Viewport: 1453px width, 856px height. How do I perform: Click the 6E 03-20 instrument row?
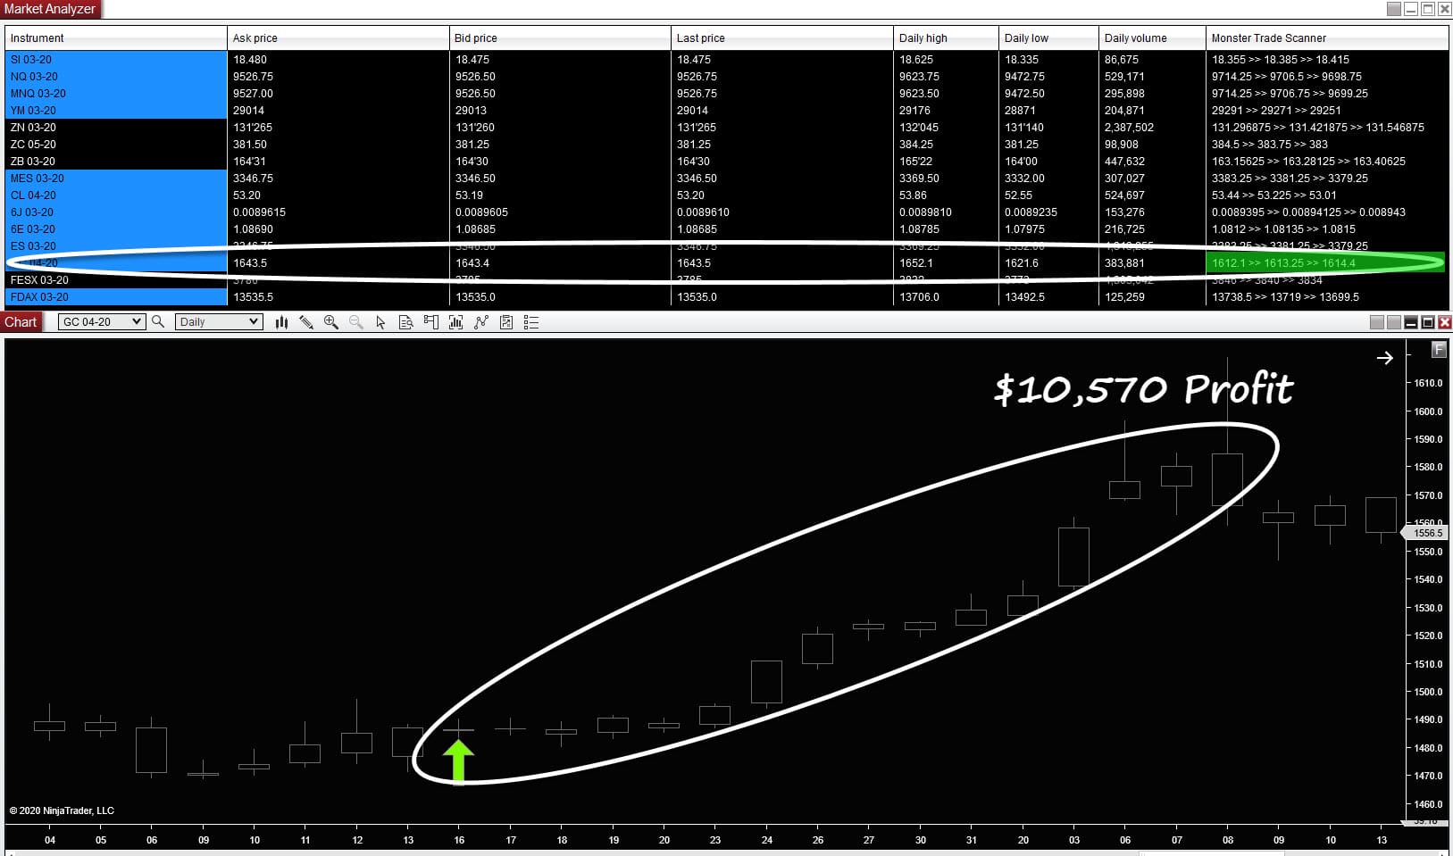(x=116, y=229)
